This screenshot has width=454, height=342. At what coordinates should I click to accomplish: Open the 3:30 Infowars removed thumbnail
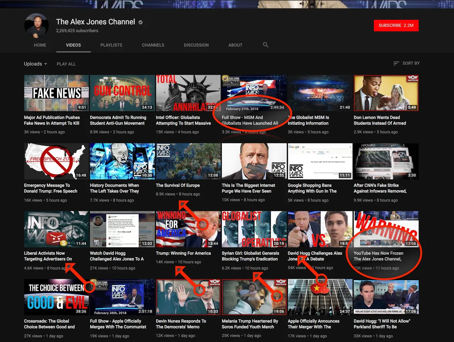coord(386,161)
